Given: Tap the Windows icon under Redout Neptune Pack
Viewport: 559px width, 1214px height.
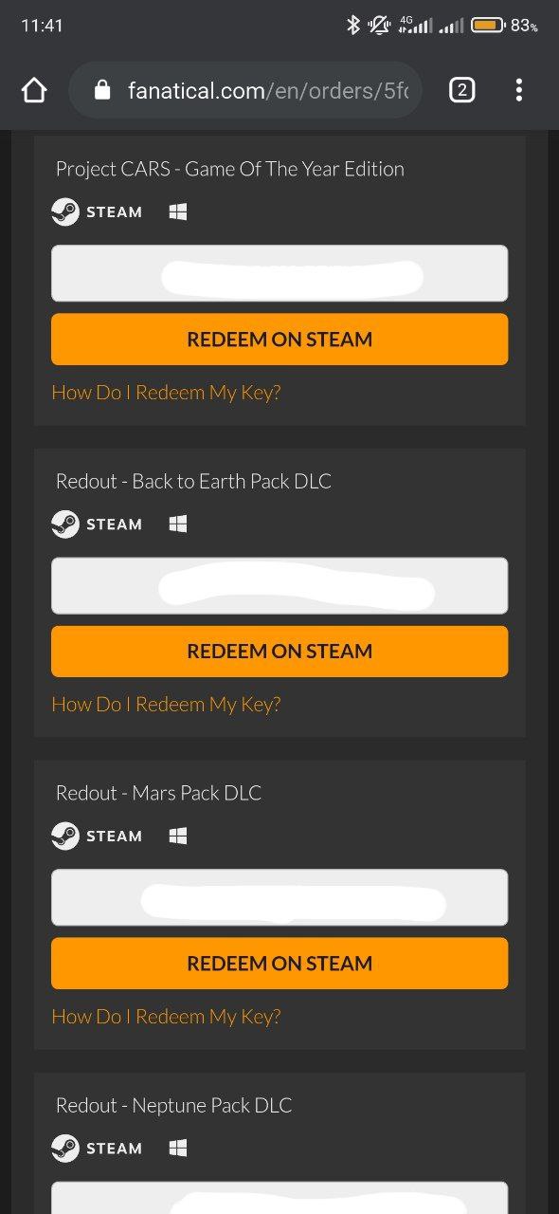Looking at the screenshot, I should click(x=178, y=1148).
